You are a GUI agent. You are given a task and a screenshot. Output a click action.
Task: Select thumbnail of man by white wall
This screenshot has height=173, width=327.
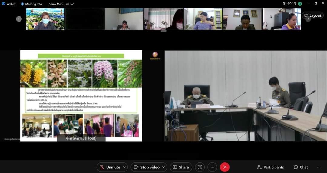pyautogui.click(x=124, y=19)
